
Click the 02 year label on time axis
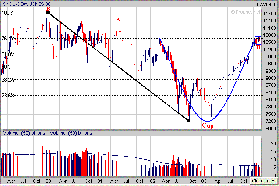[x=152, y=181]
